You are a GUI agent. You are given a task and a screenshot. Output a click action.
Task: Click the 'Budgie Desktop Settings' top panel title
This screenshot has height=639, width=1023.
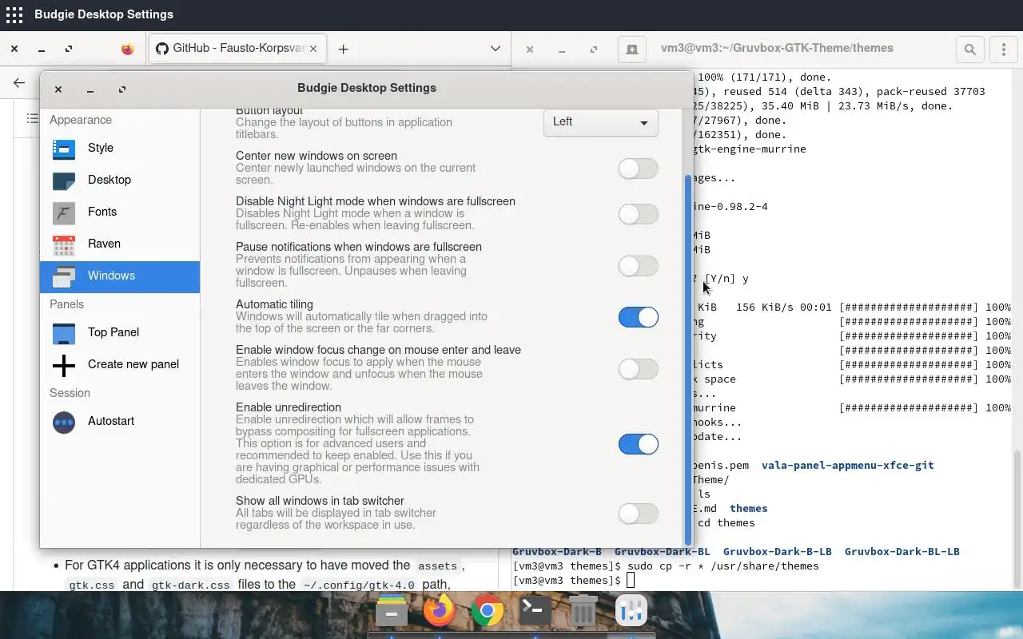tap(104, 14)
